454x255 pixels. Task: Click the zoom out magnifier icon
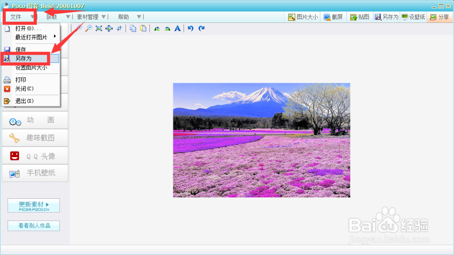coord(89,28)
